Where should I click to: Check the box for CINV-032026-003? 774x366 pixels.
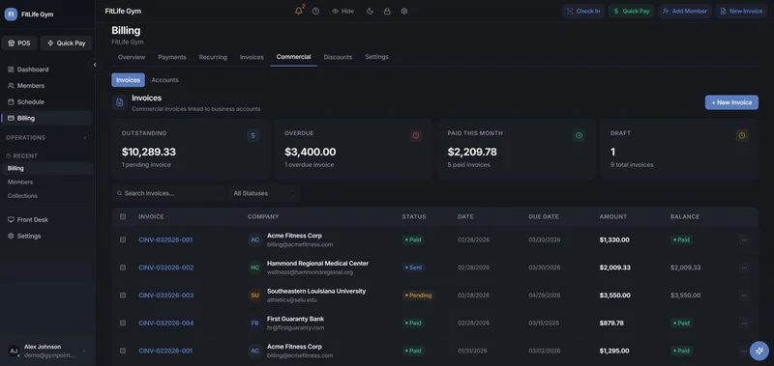coord(123,296)
